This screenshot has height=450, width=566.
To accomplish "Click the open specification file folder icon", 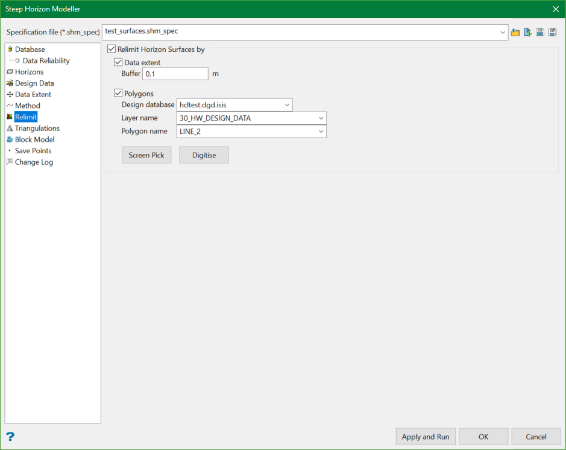I will (x=515, y=33).
